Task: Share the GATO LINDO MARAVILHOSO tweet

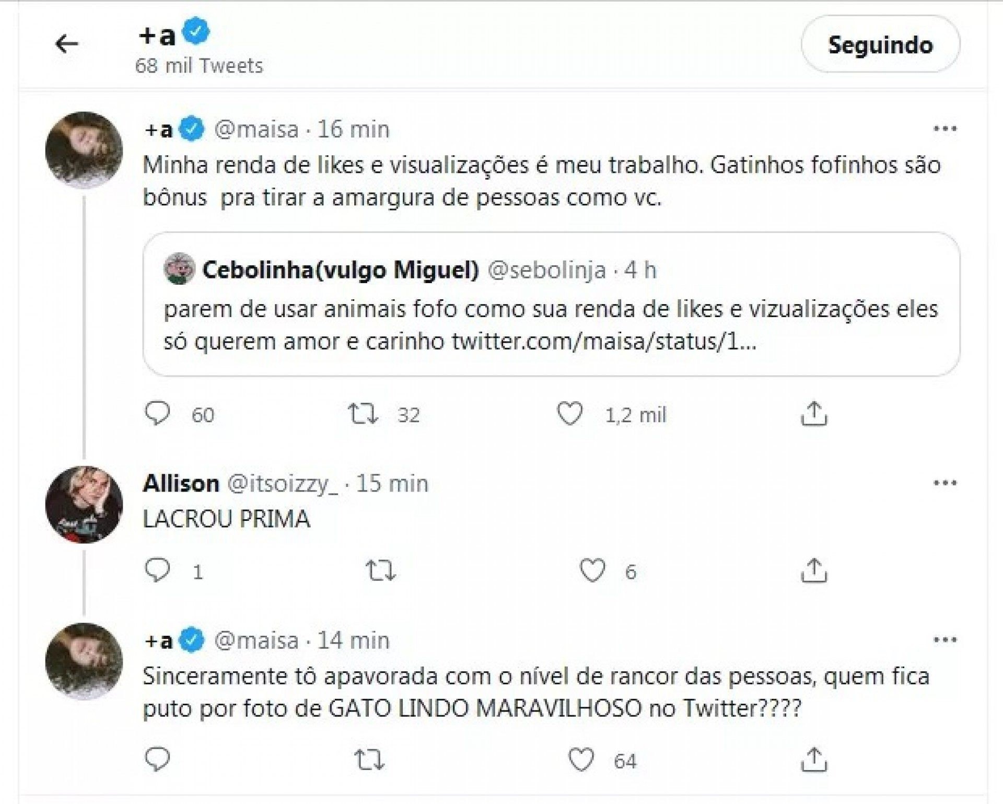Action: 814,760
